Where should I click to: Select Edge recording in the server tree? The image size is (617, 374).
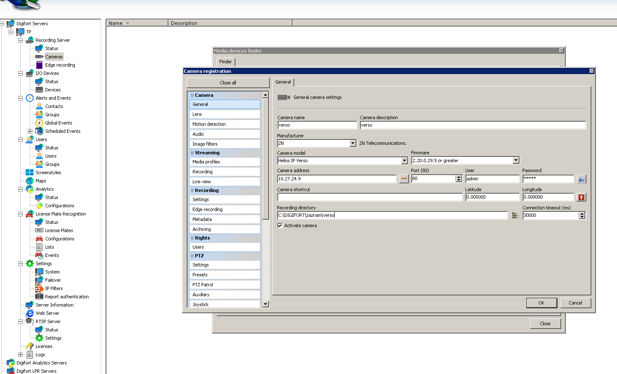(60, 65)
